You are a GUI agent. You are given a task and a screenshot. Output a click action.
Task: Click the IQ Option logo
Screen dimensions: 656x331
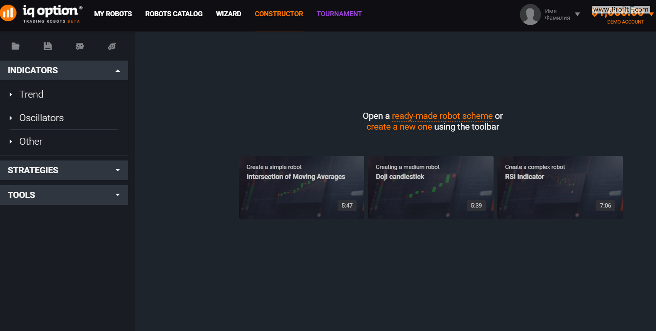pyautogui.click(x=41, y=14)
